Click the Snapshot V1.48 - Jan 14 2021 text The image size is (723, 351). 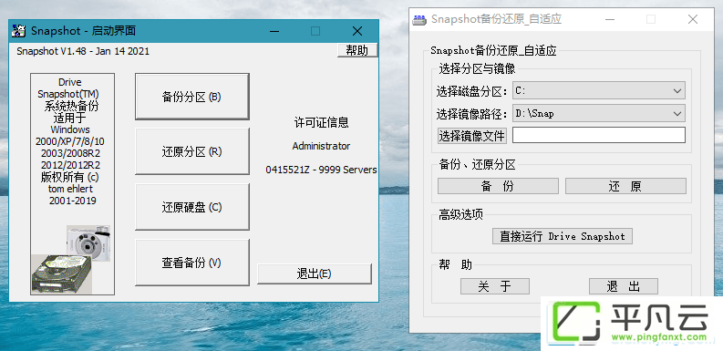(83, 51)
